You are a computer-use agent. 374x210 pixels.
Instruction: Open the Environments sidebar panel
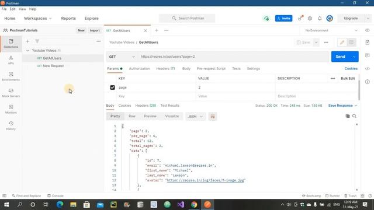11,76
